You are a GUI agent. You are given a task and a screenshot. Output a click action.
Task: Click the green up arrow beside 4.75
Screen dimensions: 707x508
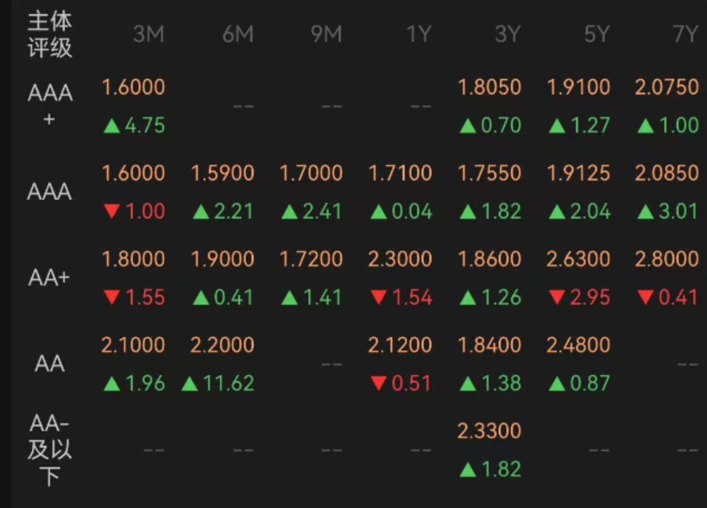(x=112, y=126)
